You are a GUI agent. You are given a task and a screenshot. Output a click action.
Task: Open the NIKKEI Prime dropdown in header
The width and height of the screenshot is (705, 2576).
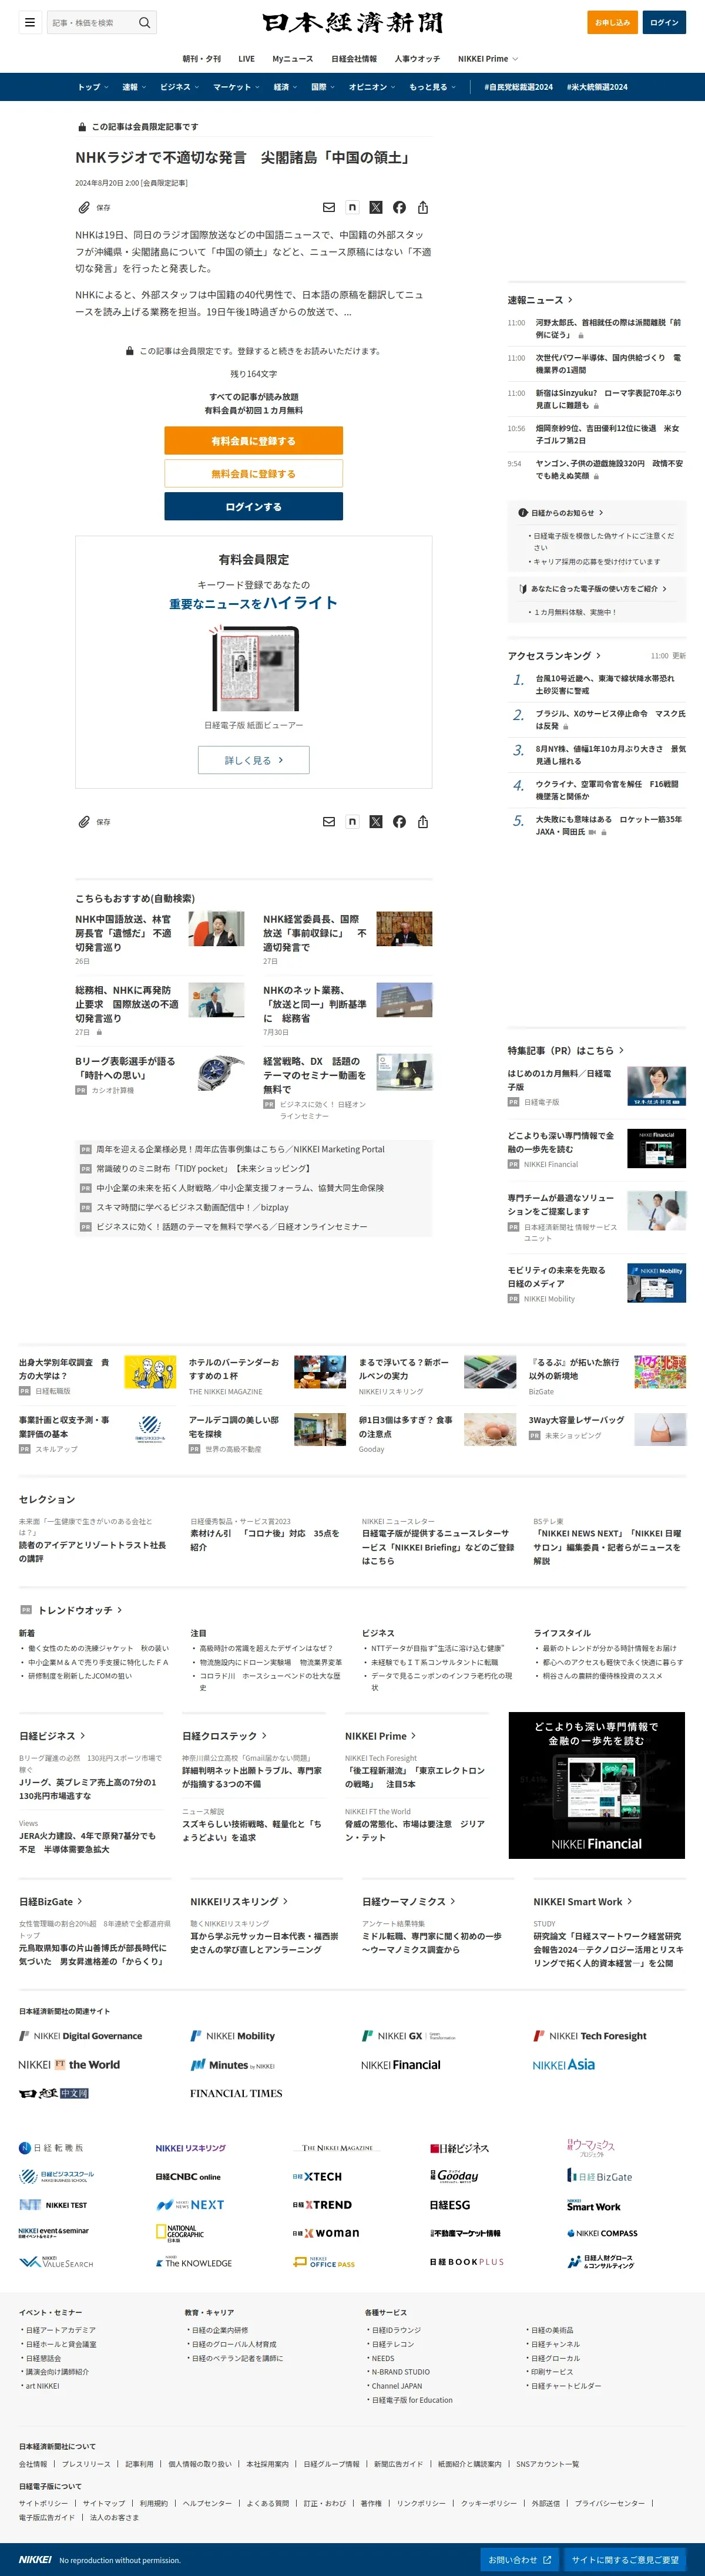488,59
